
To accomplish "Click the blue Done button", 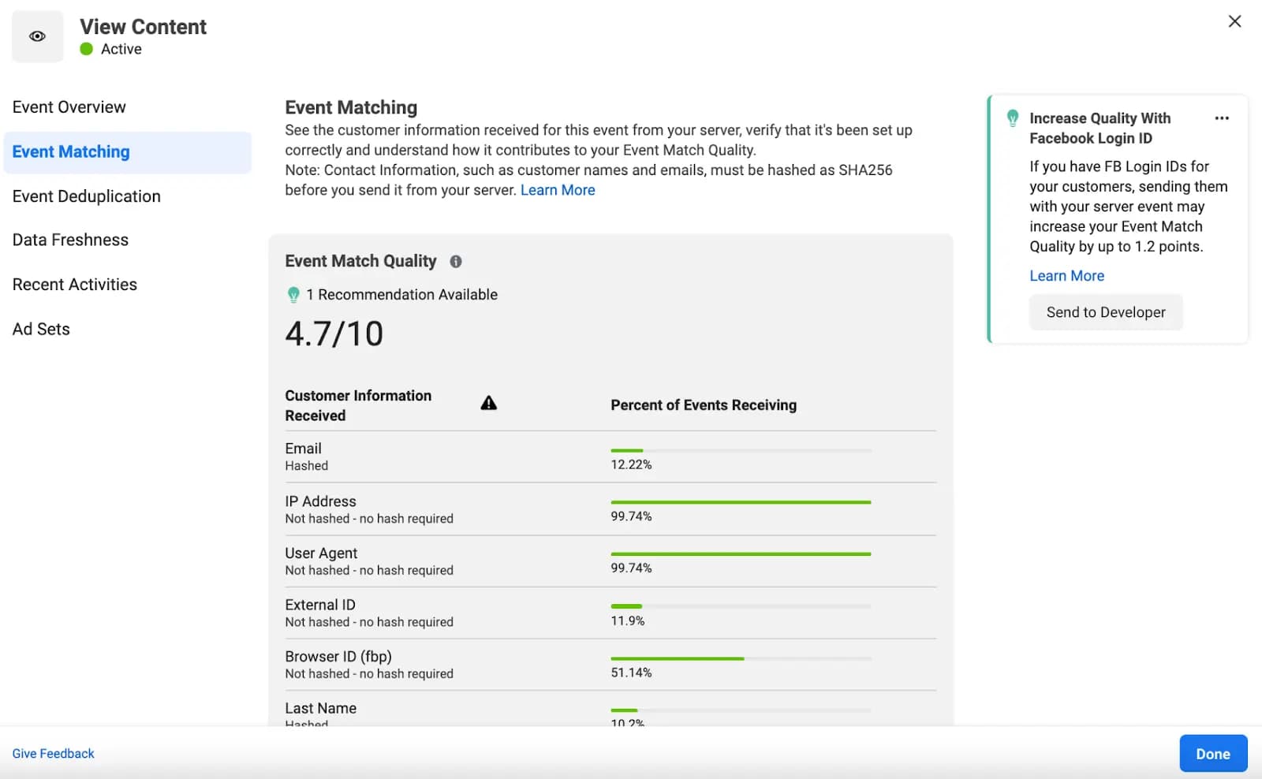I will 1212,754.
